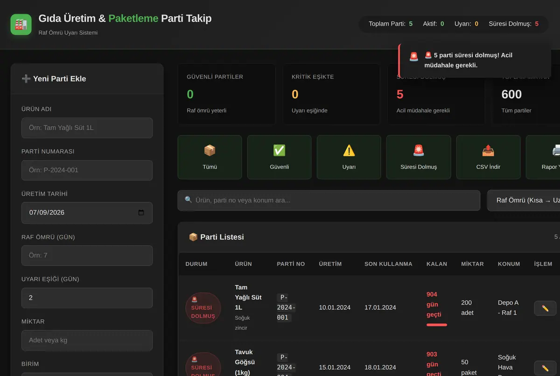560x376 pixels.
Task: Focus the Ürün Adı input field
Action: (87, 128)
